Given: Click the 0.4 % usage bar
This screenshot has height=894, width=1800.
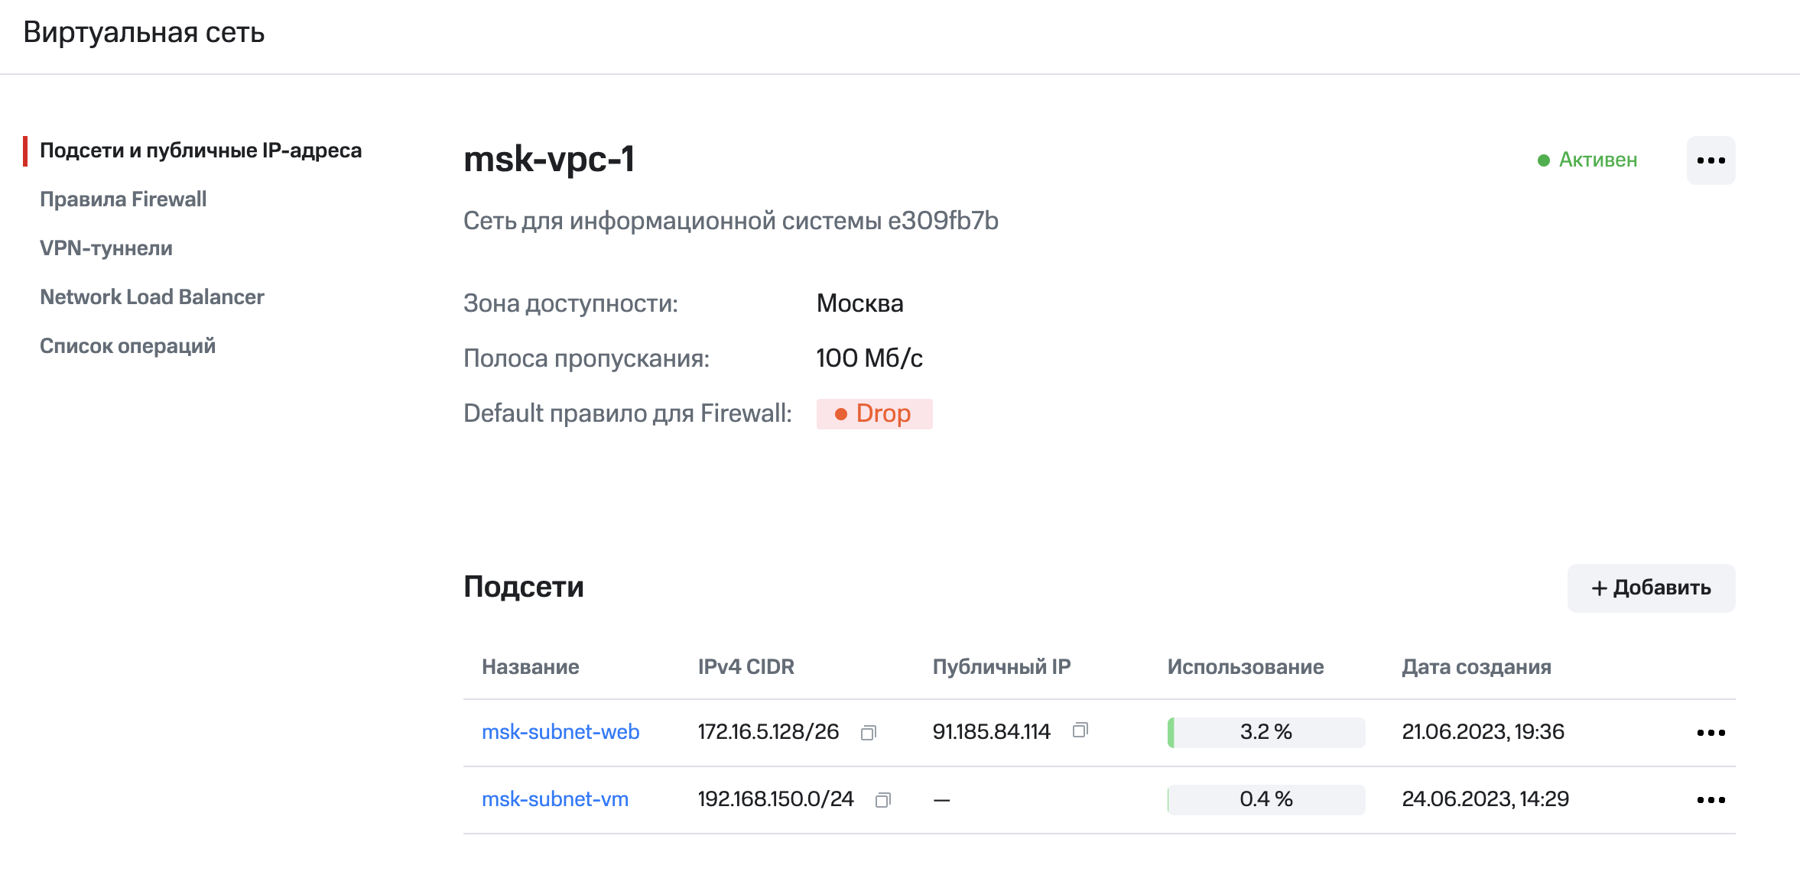Looking at the screenshot, I should click(1266, 799).
